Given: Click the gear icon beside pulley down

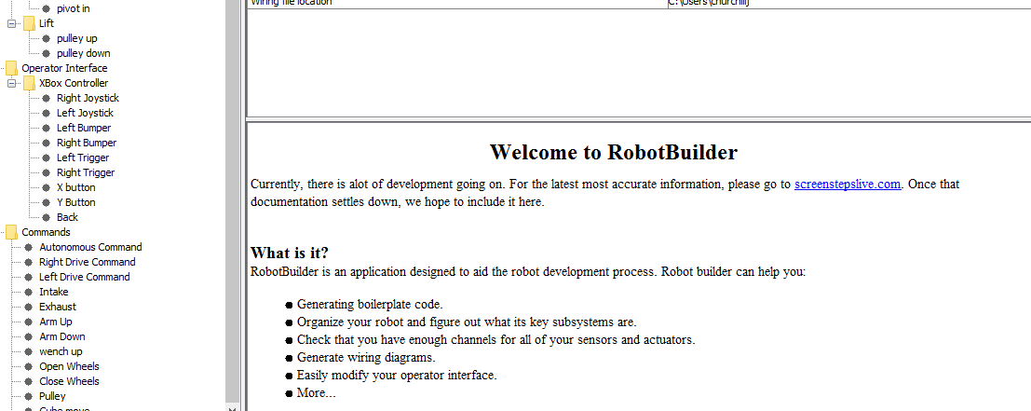Looking at the screenshot, I should (x=46, y=54).
